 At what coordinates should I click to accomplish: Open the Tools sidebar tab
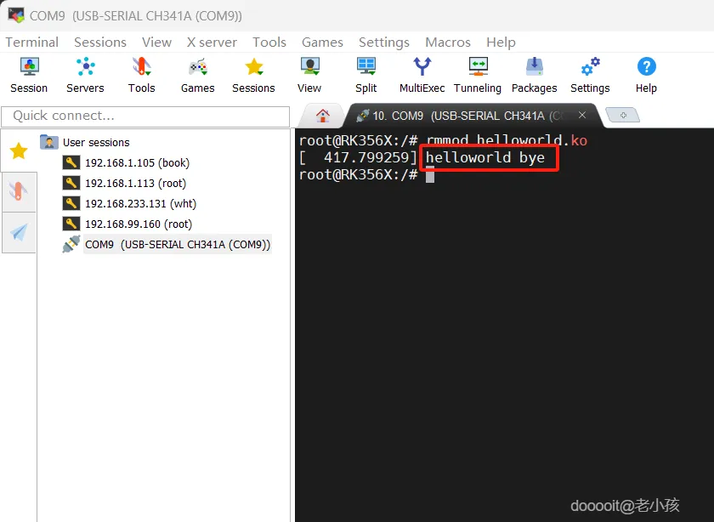tap(19, 192)
